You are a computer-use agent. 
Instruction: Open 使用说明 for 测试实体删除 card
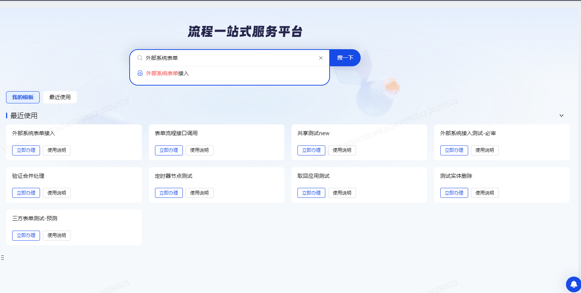[485, 193]
